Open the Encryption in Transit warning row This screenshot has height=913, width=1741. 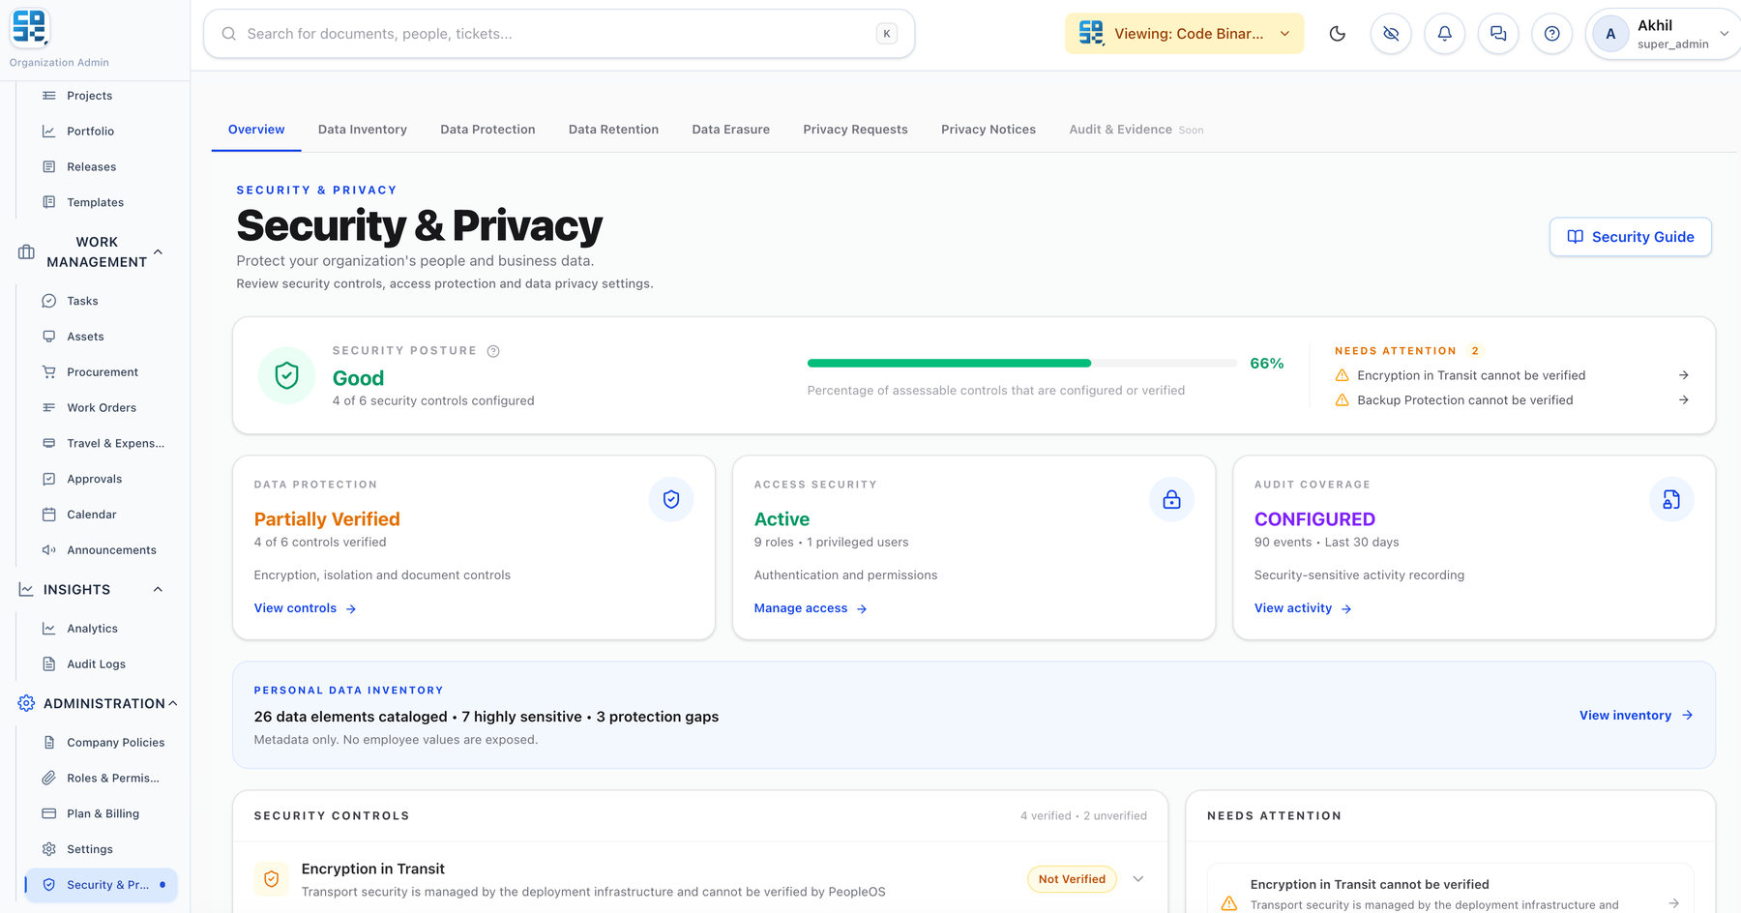click(x=1512, y=375)
